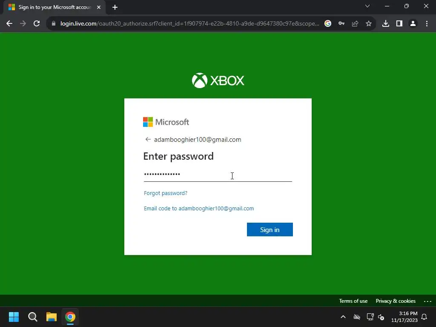Click 'Email code to adambooghier100@gmail.com' link

point(199,208)
